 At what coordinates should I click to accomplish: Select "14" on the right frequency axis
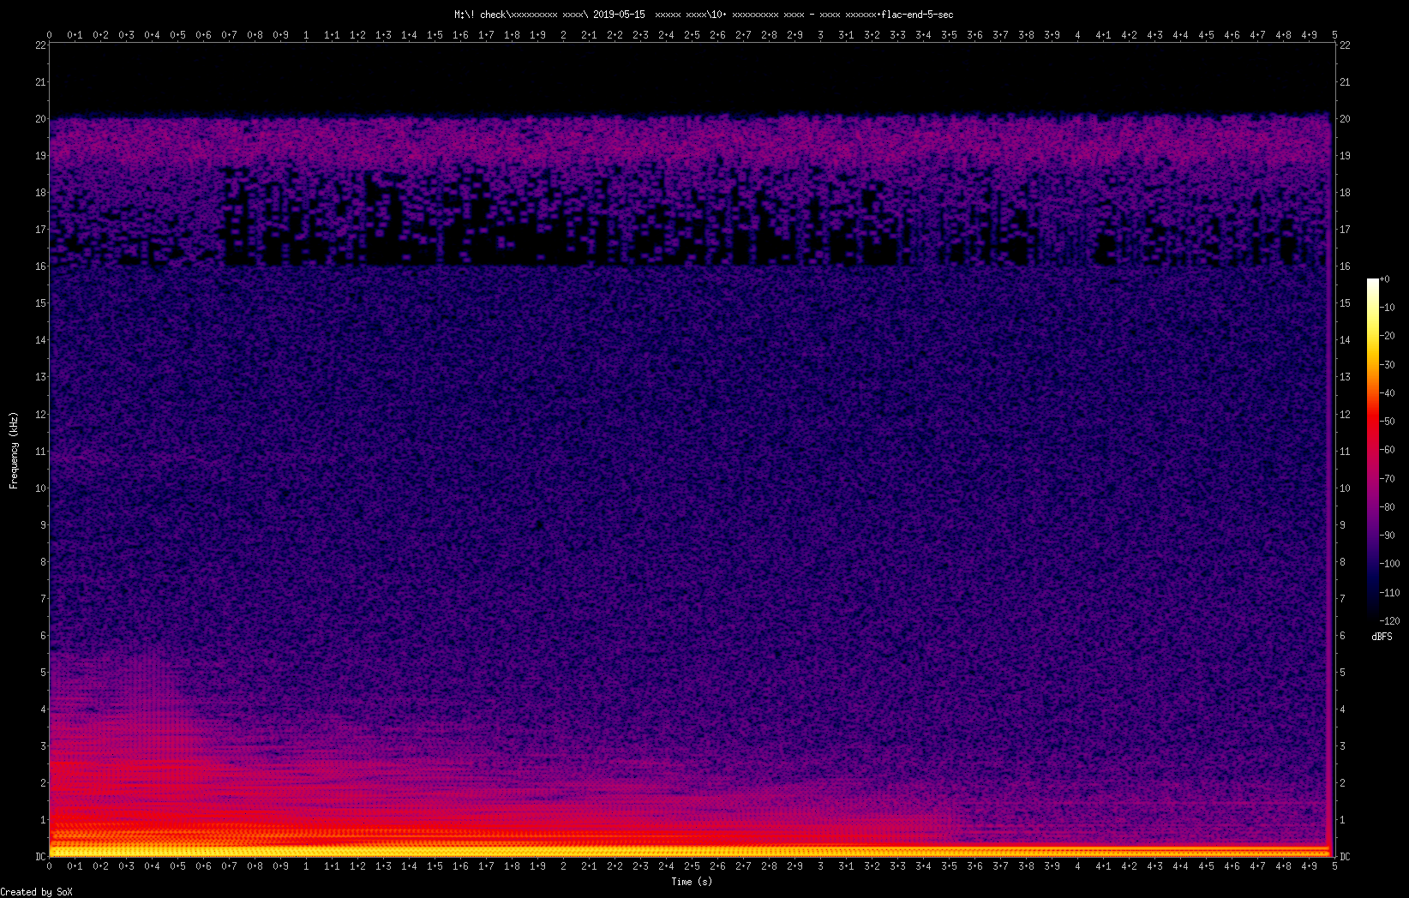pos(1346,340)
